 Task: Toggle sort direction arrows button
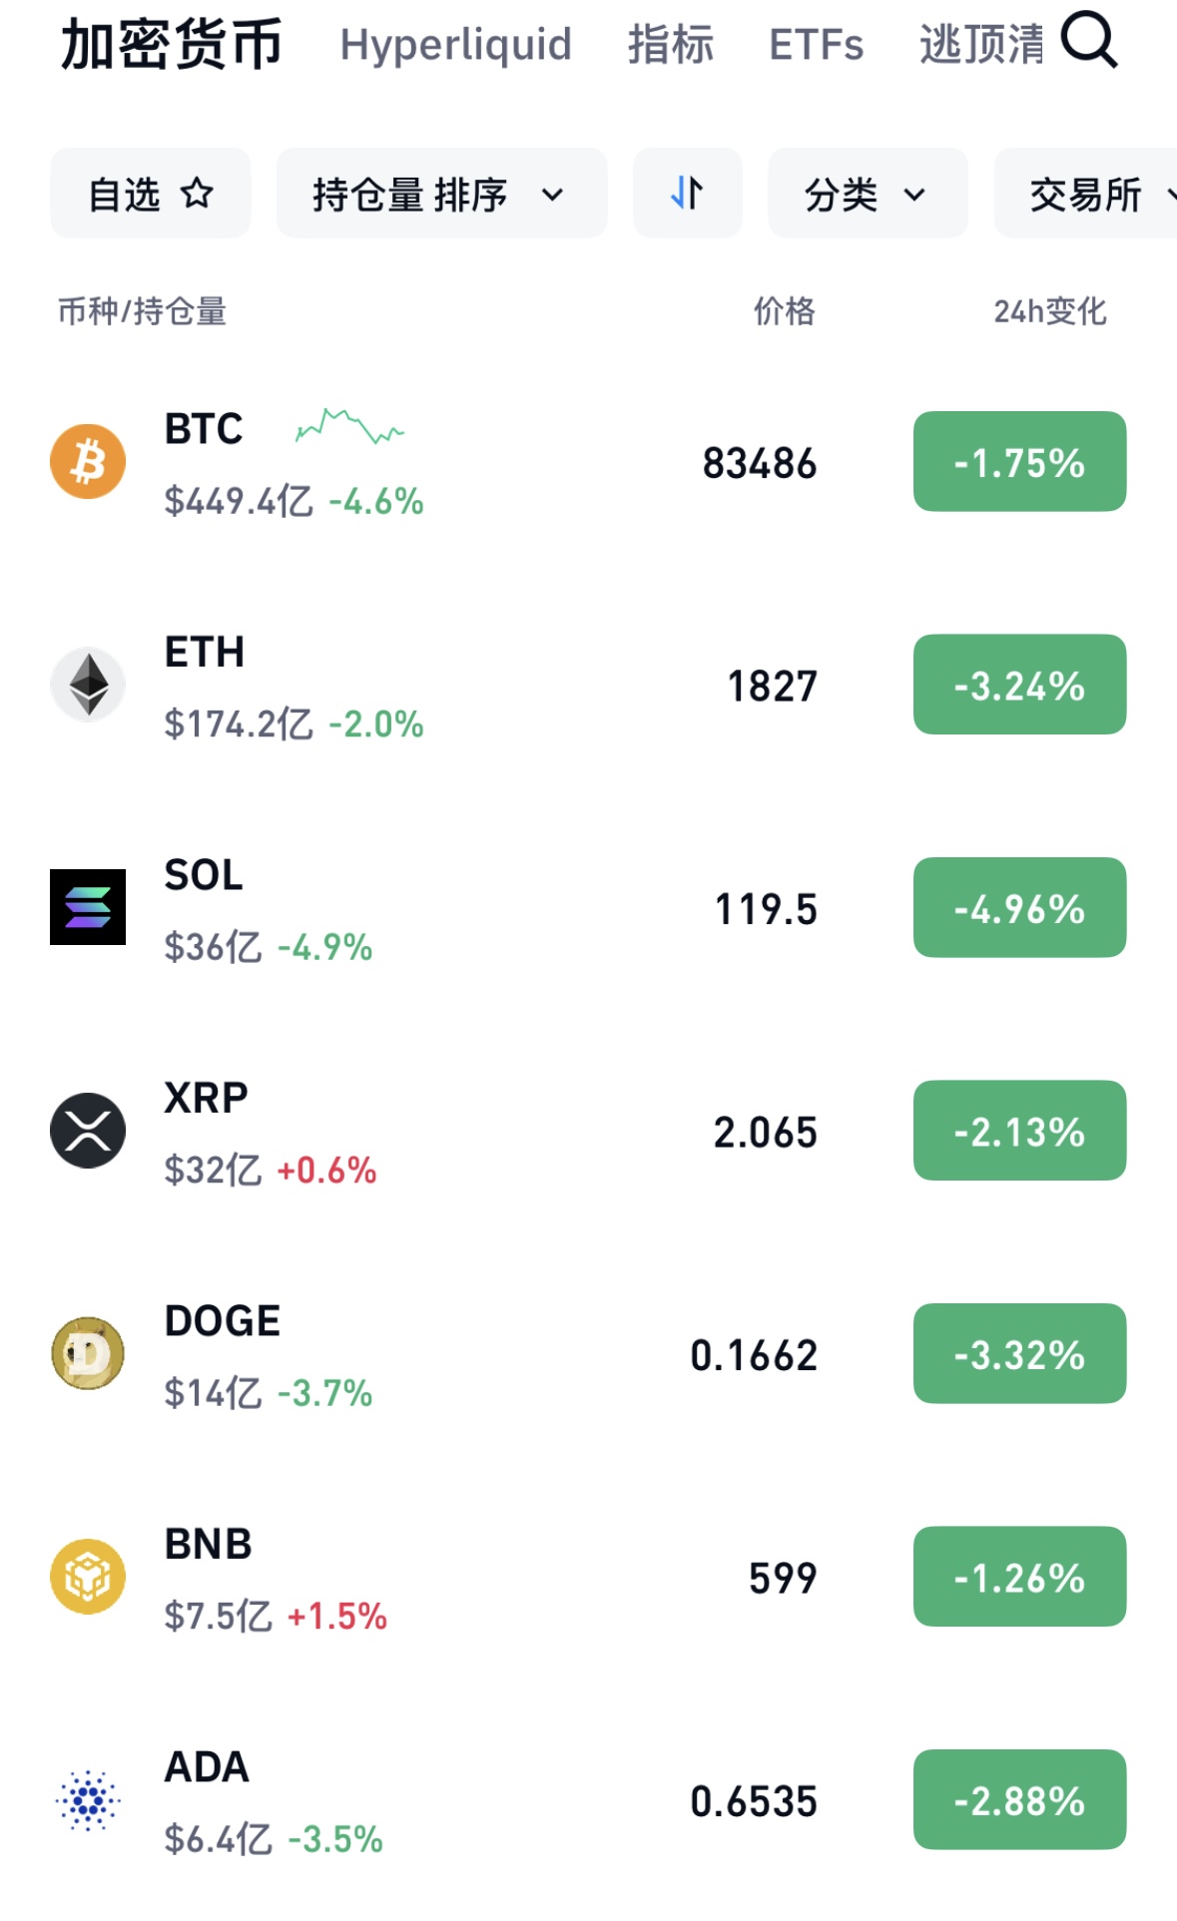click(x=687, y=194)
